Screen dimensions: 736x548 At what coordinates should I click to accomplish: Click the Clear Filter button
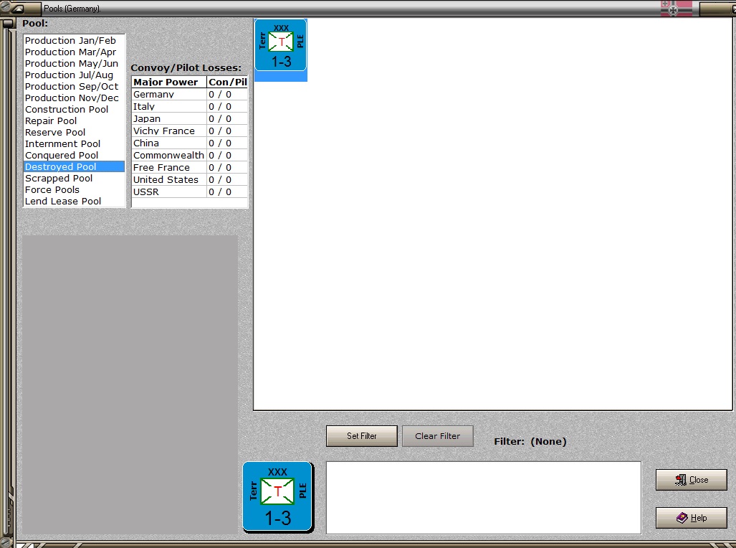click(437, 436)
